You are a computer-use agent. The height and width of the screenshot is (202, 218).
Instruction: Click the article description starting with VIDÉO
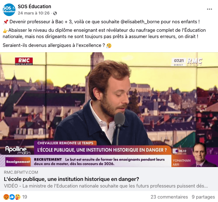point(106,186)
